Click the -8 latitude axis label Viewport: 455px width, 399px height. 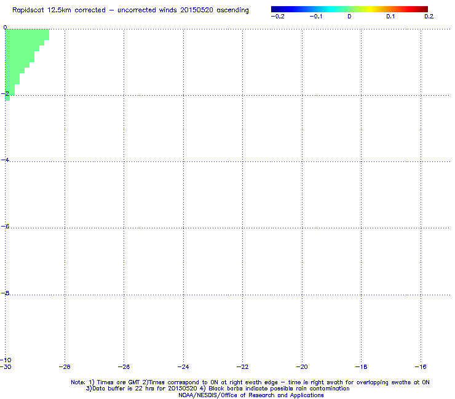click(5, 293)
